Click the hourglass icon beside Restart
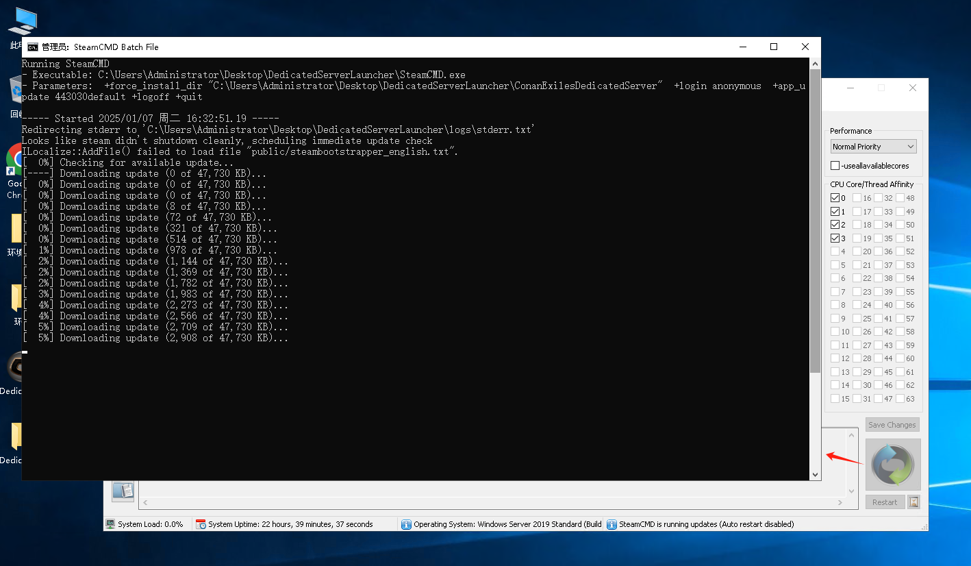971x566 pixels. [x=914, y=502]
